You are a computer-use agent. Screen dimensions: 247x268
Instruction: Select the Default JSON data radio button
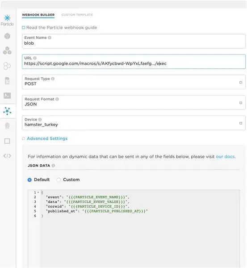[29, 180]
